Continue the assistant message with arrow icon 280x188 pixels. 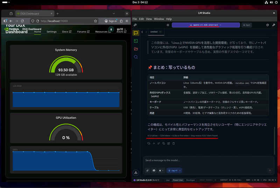click(x=154, y=144)
